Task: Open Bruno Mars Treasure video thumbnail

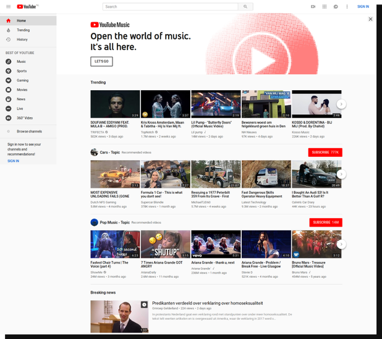Action: [316, 245]
